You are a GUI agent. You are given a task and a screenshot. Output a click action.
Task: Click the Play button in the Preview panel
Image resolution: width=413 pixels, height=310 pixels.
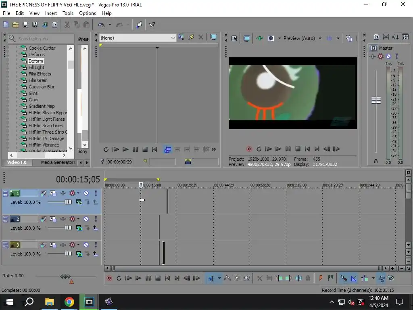[x=278, y=149]
